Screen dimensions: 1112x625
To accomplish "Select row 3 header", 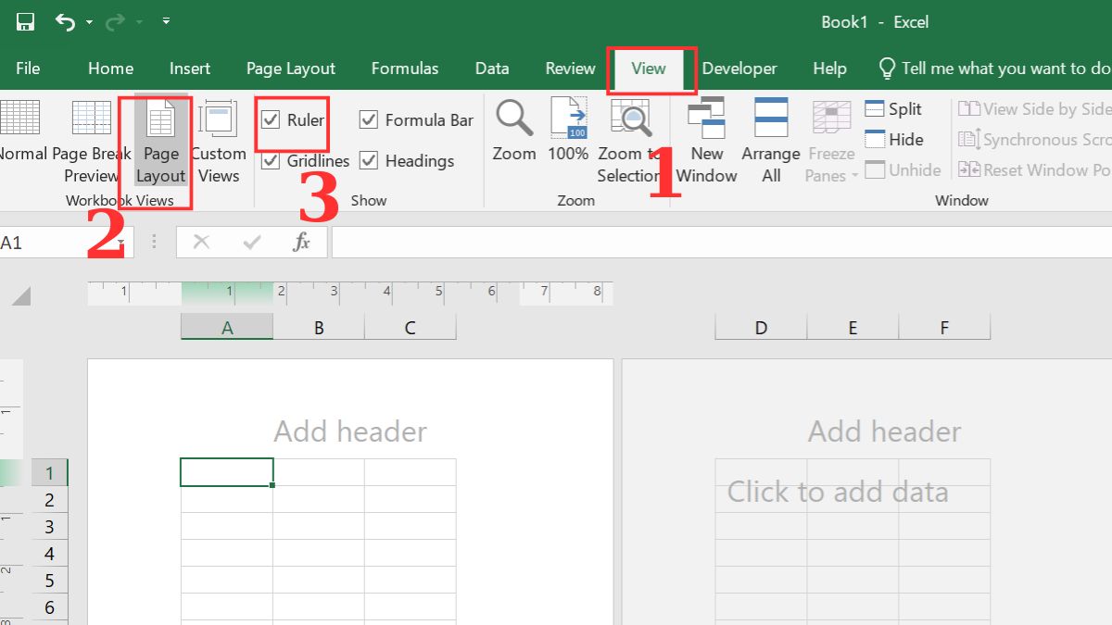I will pyautogui.click(x=50, y=527).
